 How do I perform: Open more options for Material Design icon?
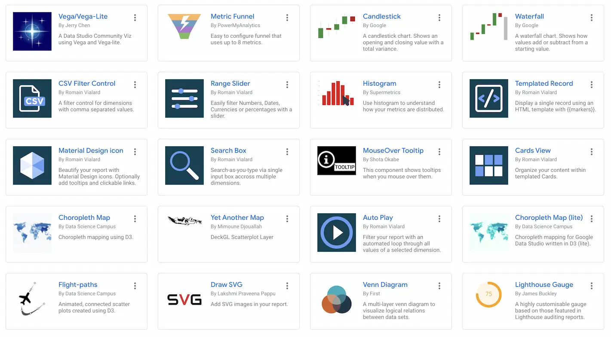(x=135, y=152)
